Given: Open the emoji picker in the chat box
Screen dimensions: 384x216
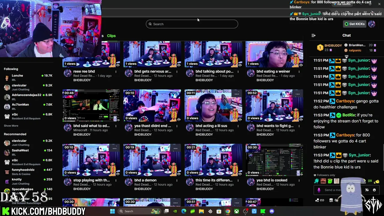Looking at the screenshot, I should pos(374,190).
